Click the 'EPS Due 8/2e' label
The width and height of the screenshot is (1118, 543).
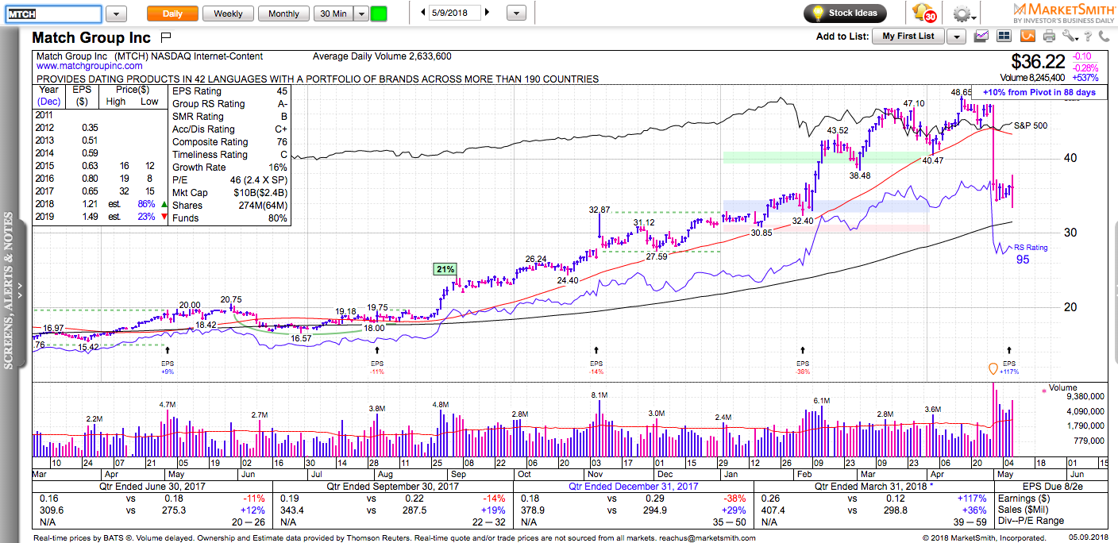(1054, 486)
